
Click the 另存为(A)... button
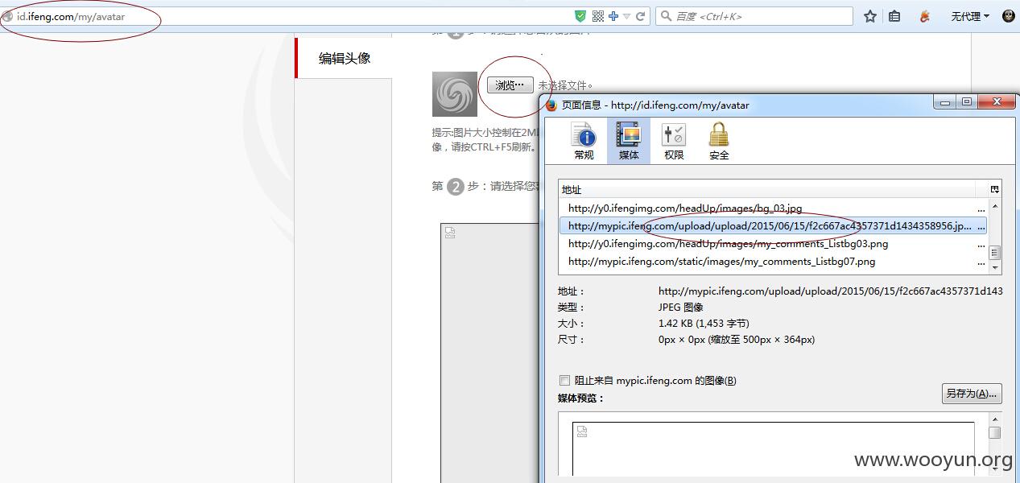tap(972, 394)
